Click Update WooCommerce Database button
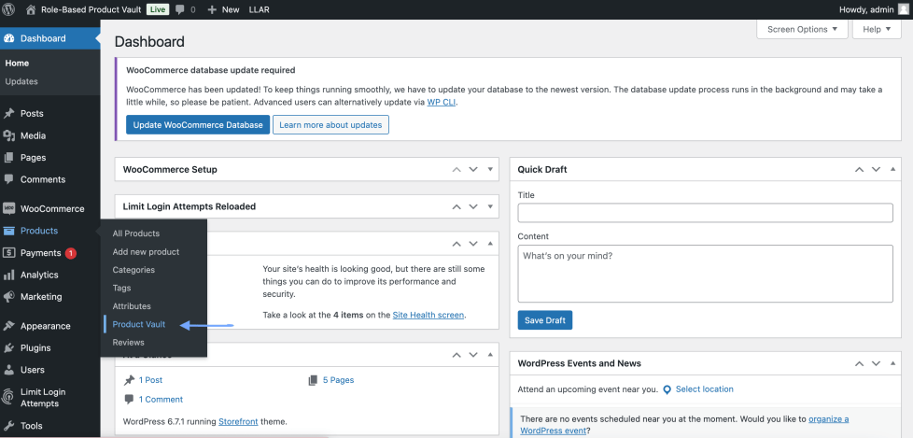Viewport: 913px width, 438px height. (x=198, y=124)
